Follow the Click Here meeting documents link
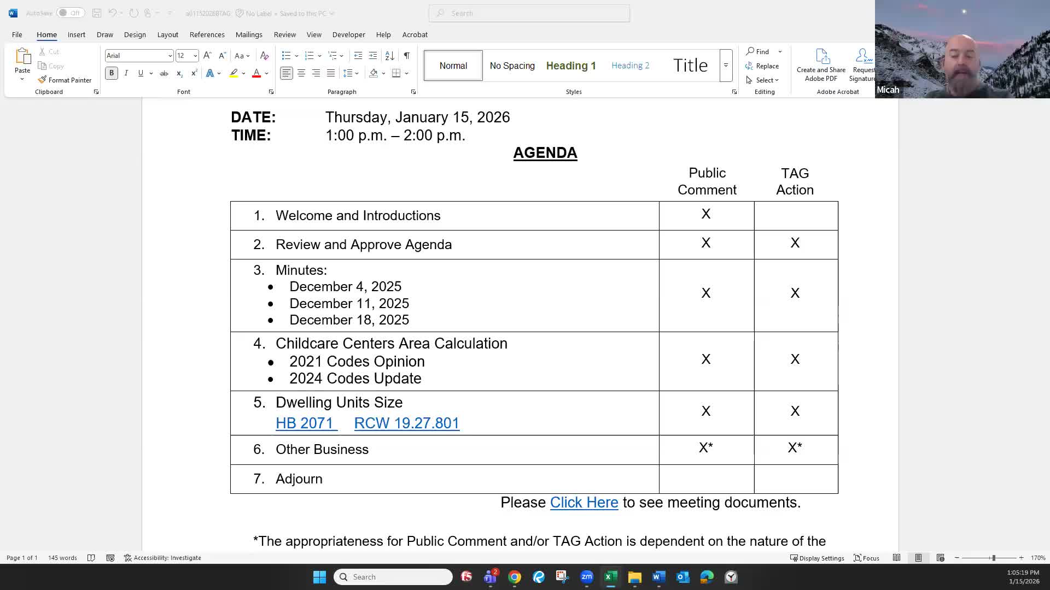This screenshot has height=590, width=1050. pos(584,502)
